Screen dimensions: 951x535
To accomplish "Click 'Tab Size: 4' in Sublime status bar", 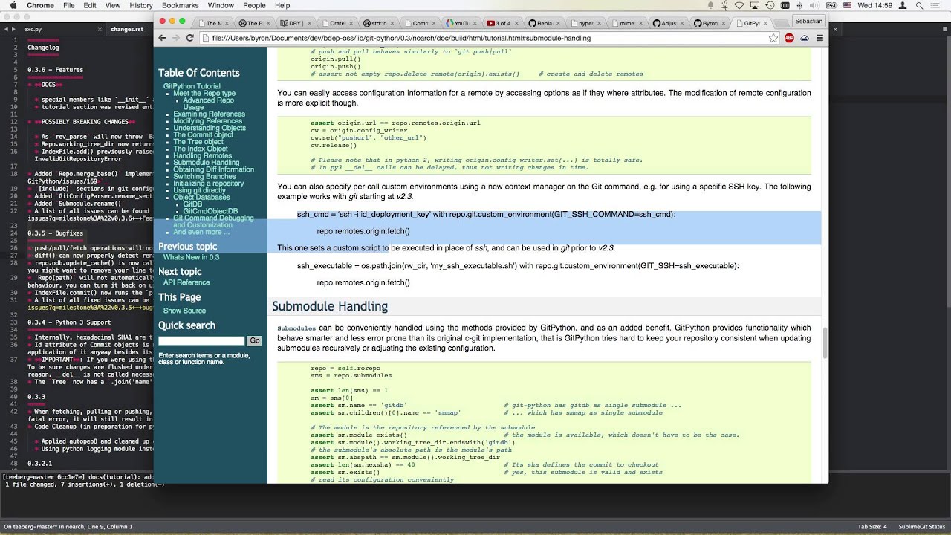I will pos(872,527).
